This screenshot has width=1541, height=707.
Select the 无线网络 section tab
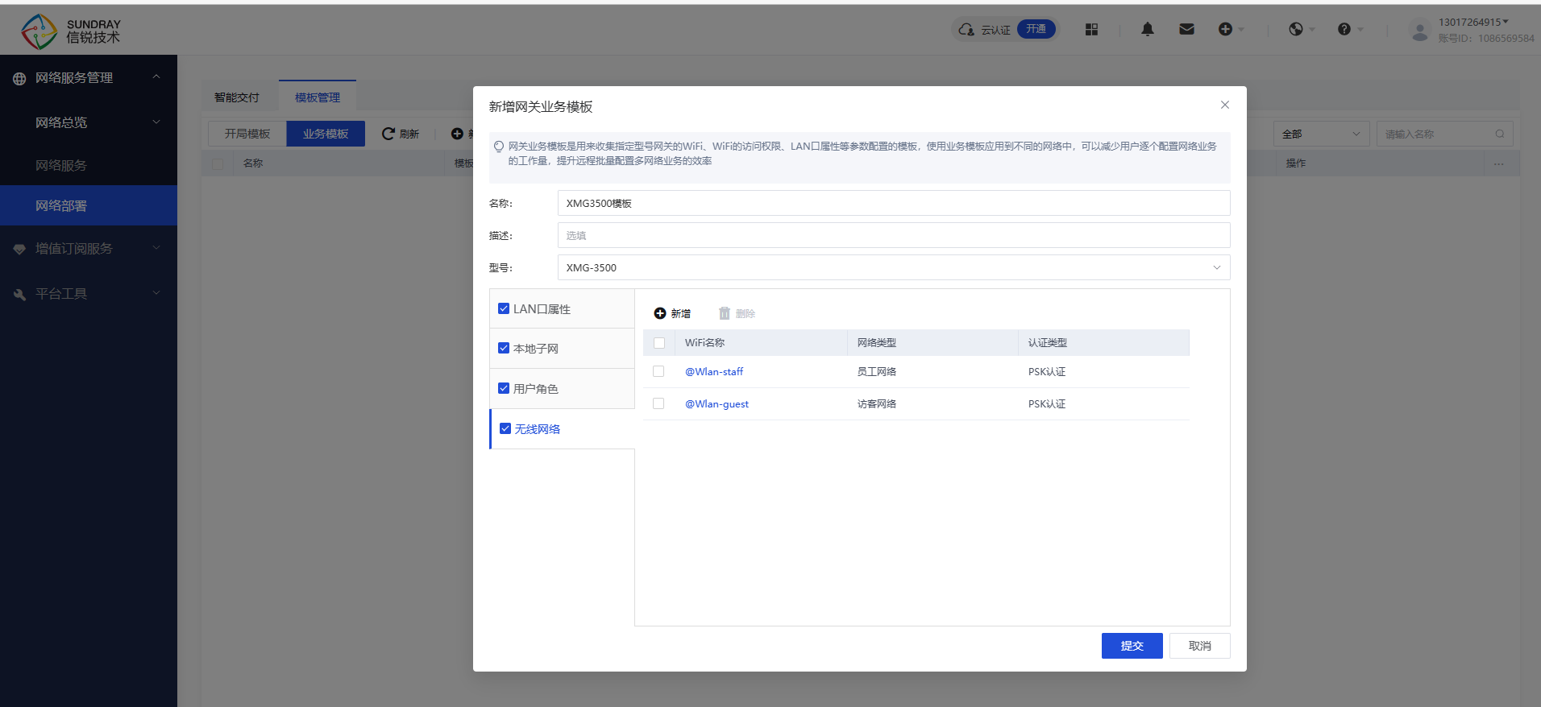tap(538, 429)
